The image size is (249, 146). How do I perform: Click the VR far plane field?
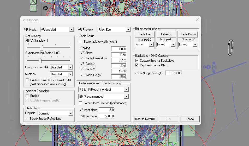pyautogui.click(x=106, y=116)
